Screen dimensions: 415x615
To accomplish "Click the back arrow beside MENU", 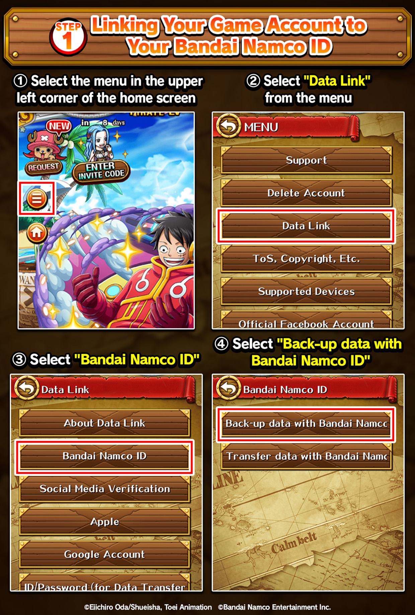I will click(229, 126).
